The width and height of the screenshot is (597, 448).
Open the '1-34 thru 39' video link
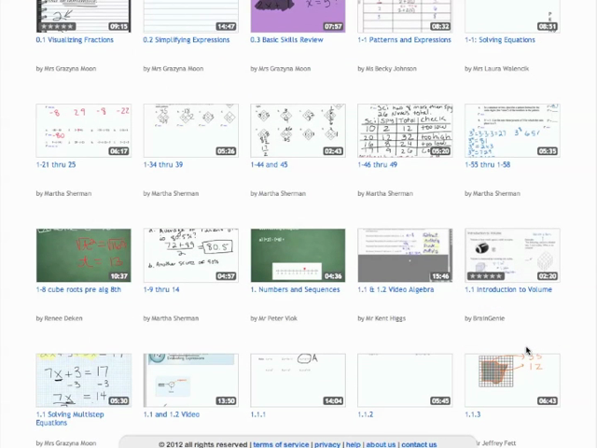(163, 165)
